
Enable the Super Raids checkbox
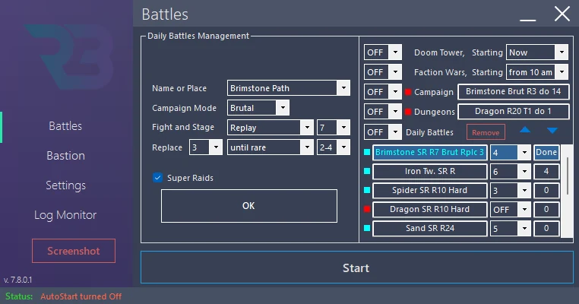coord(158,178)
